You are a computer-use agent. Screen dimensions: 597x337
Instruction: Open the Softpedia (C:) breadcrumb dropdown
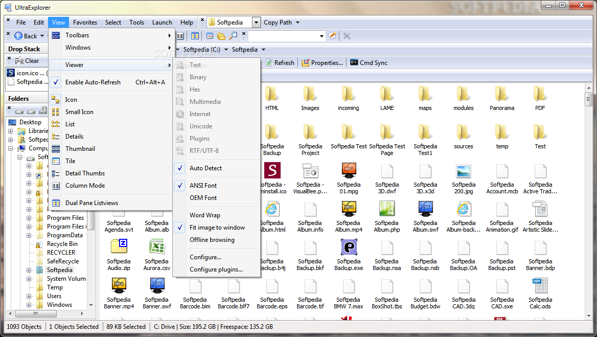226,50
